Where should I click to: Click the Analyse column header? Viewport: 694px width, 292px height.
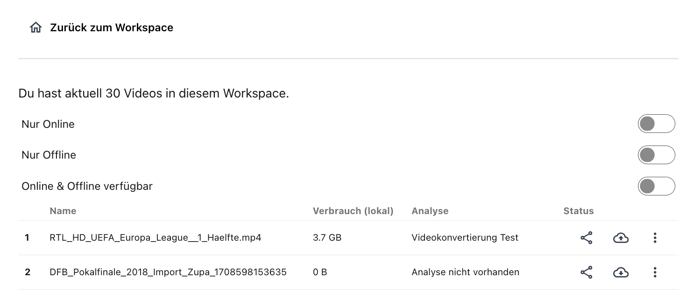(430, 211)
